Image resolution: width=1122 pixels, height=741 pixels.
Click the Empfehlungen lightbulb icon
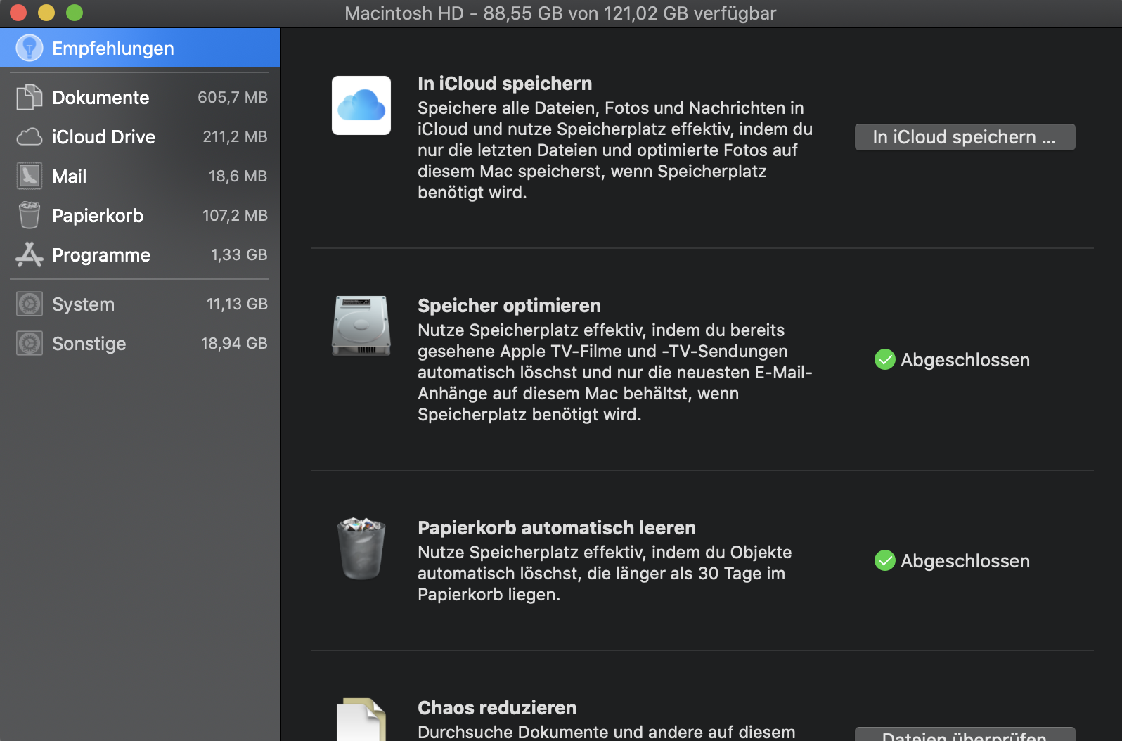tap(29, 49)
